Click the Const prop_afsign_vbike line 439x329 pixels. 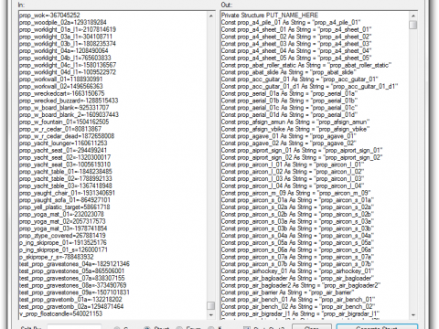pyautogui.click(x=295, y=129)
